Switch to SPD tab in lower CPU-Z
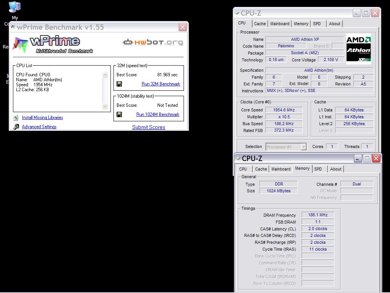 [x=318, y=169]
